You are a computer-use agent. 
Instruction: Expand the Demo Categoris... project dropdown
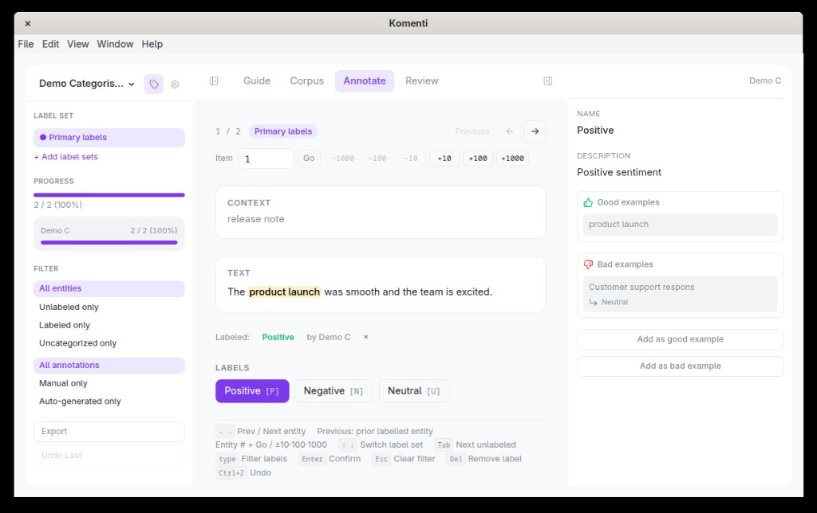coord(87,84)
